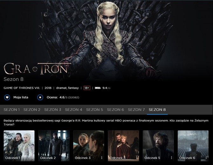Switch to the SEZON 5 tab
The width and height of the screenshot is (213, 165).
point(94,110)
